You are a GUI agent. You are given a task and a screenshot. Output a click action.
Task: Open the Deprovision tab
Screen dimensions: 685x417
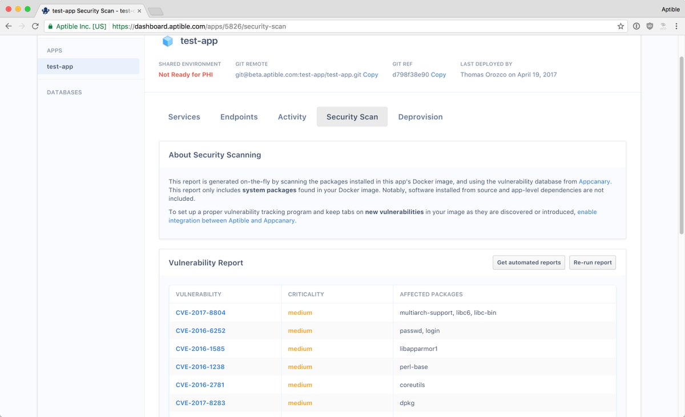point(421,116)
